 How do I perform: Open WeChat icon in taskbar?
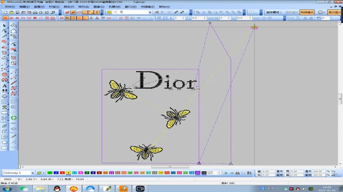point(24,189)
